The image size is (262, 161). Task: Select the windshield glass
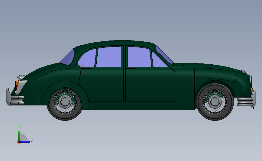[164, 54]
